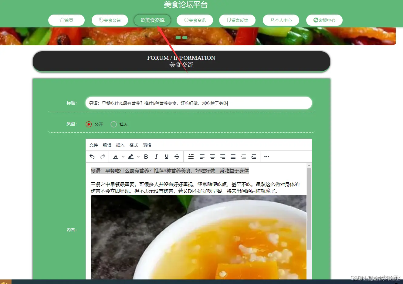Click the 美食论坛平台 site title

tap(186, 5)
